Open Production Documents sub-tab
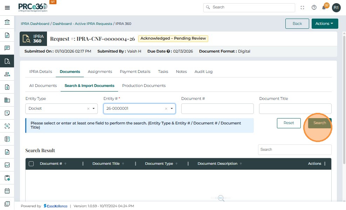Viewport: 346px width, 210px height. click(x=144, y=86)
